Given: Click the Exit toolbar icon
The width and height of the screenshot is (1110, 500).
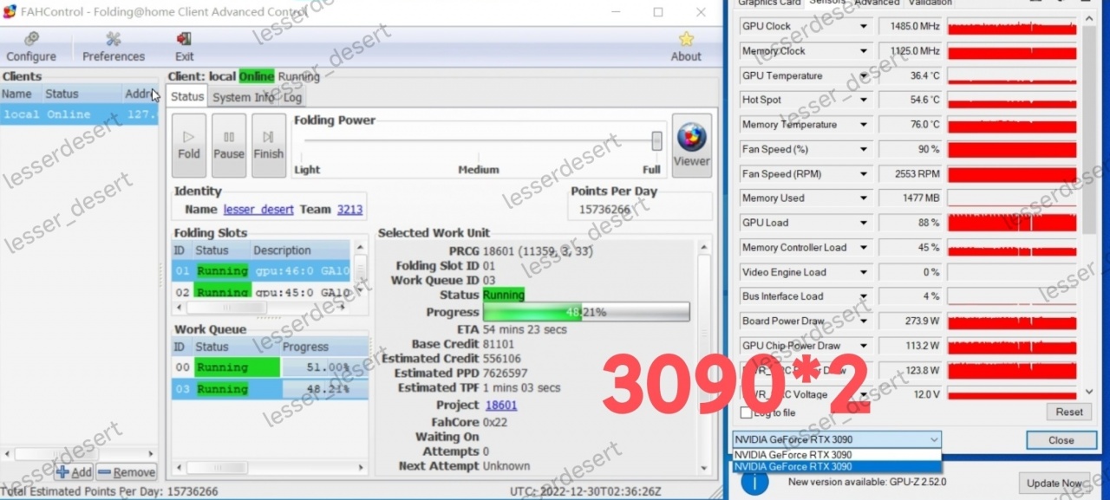Looking at the screenshot, I should pyautogui.click(x=184, y=47).
